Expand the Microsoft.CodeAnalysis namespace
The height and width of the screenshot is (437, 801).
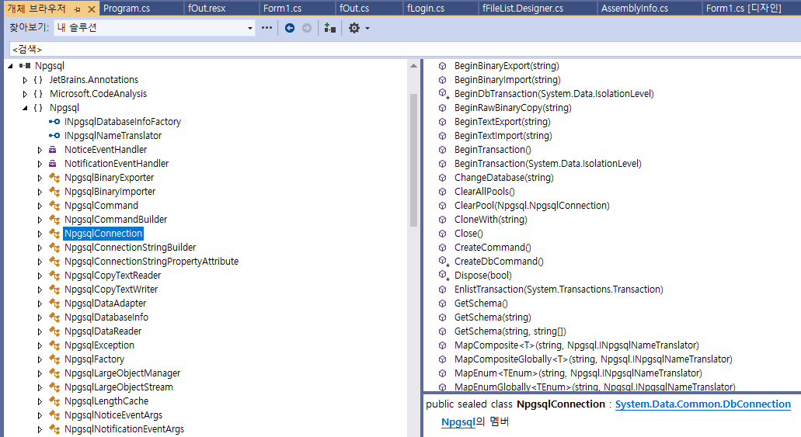coord(25,94)
